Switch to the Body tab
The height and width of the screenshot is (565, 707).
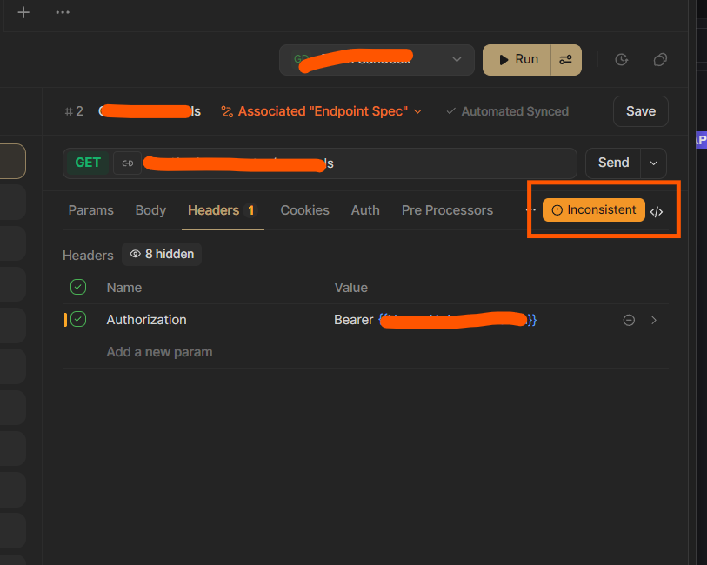[150, 210]
